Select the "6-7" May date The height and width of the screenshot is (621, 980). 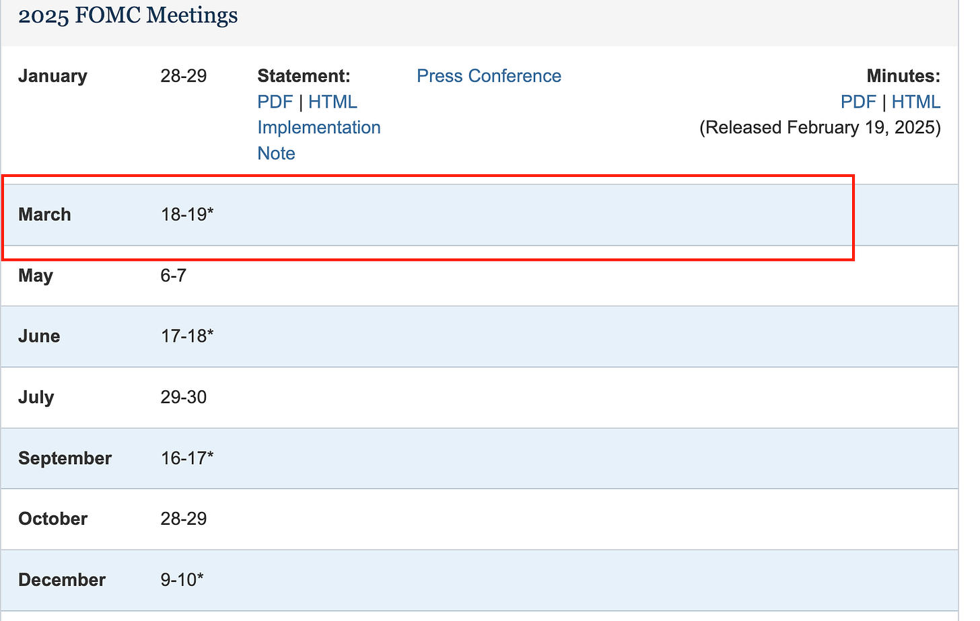(x=173, y=275)
